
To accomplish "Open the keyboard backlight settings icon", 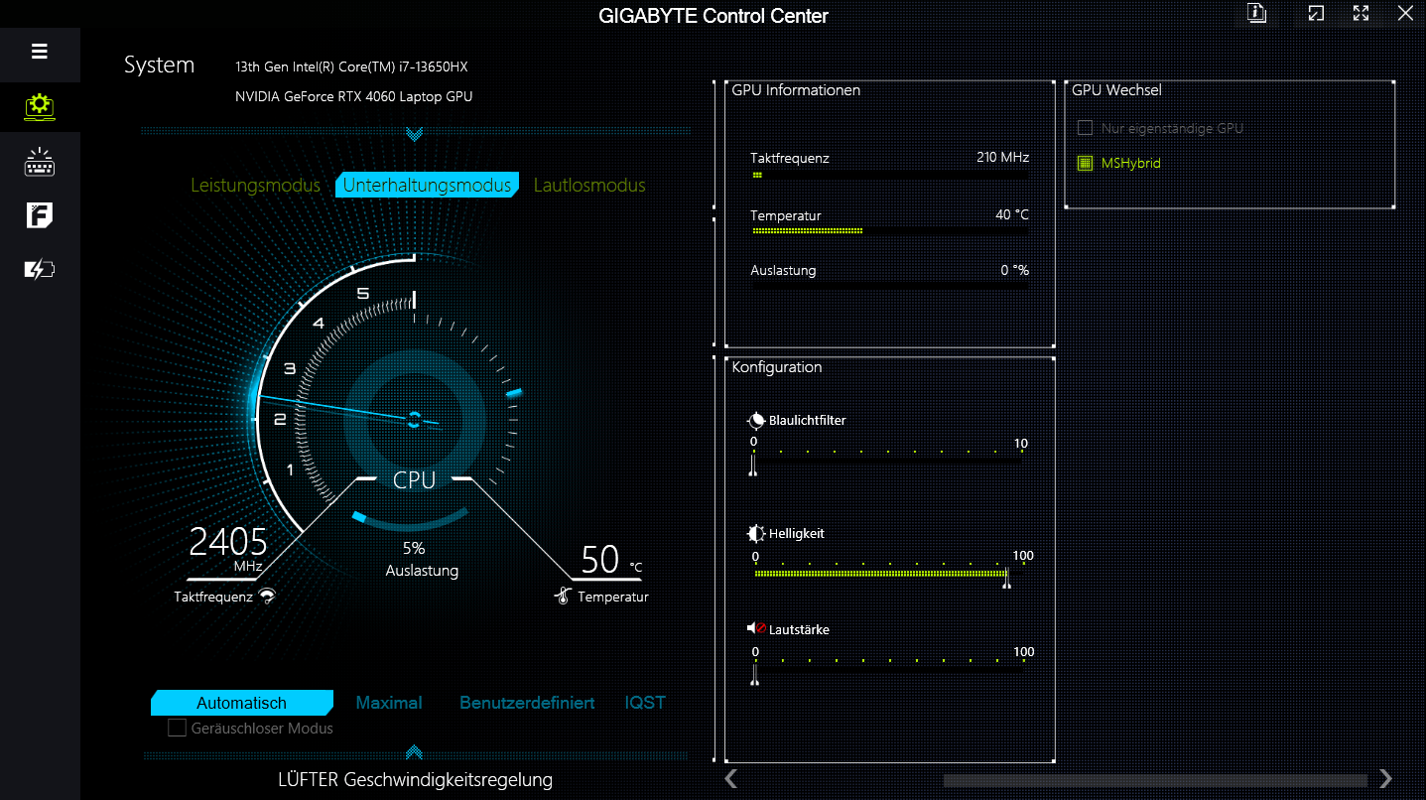I will tap(40, 162).
